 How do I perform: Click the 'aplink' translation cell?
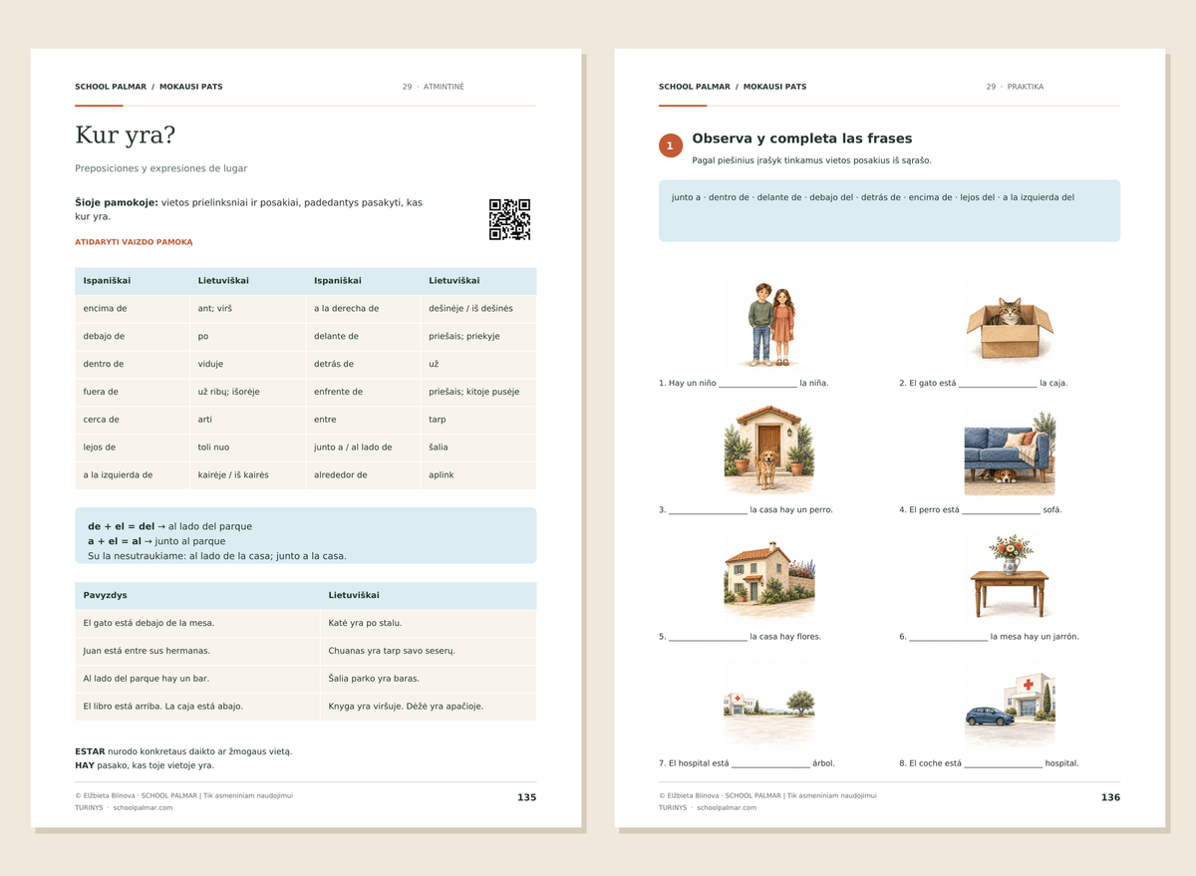[x=478, y=476]
